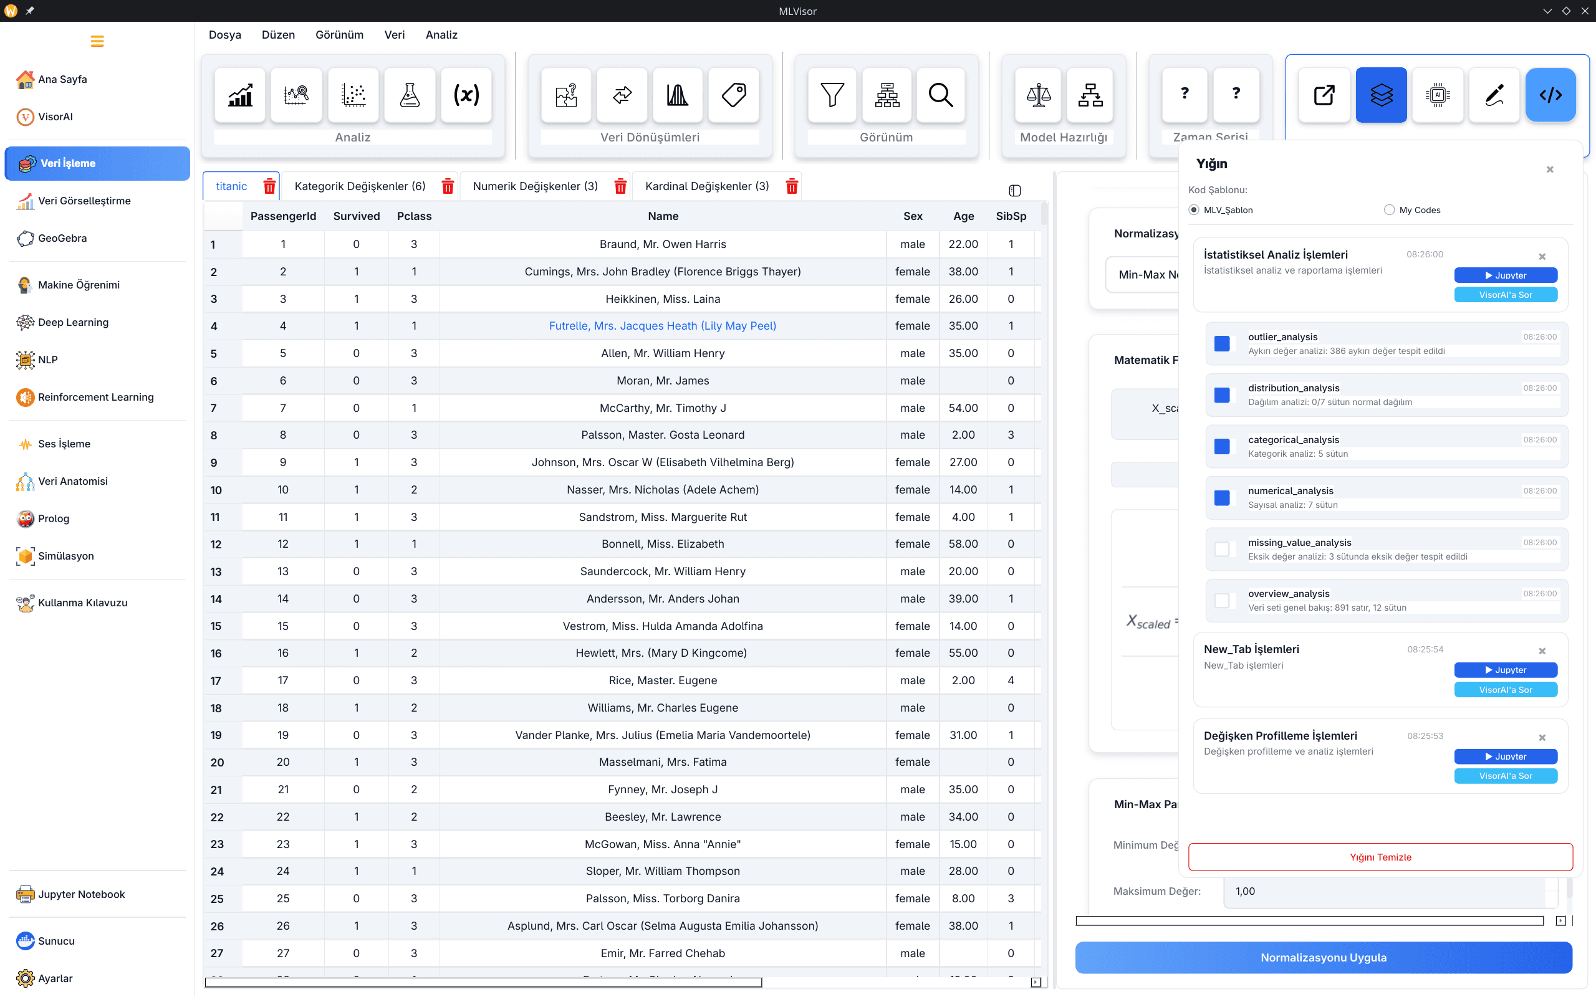Click the pencil edit tool icon
1596x997 pixels.
pos(1494,95)
